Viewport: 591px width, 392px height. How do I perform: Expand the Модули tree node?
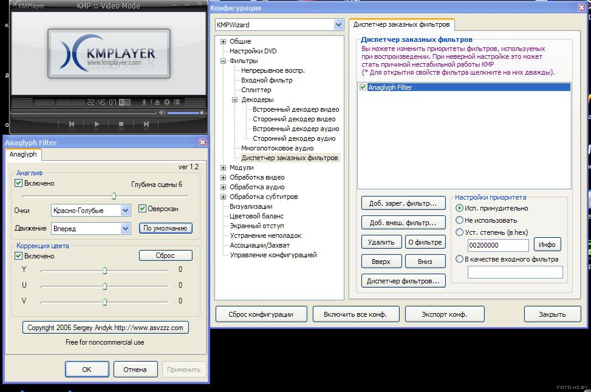223,167
